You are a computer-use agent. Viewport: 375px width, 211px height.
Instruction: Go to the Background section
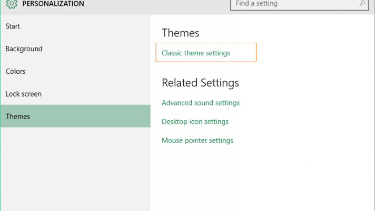[x=24, y=49]
